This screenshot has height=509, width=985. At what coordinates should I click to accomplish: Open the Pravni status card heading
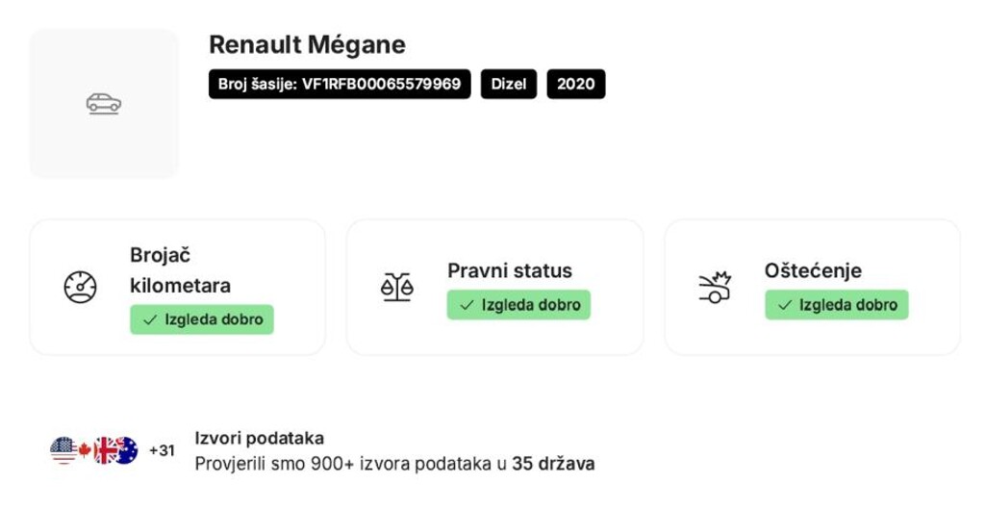510,270
